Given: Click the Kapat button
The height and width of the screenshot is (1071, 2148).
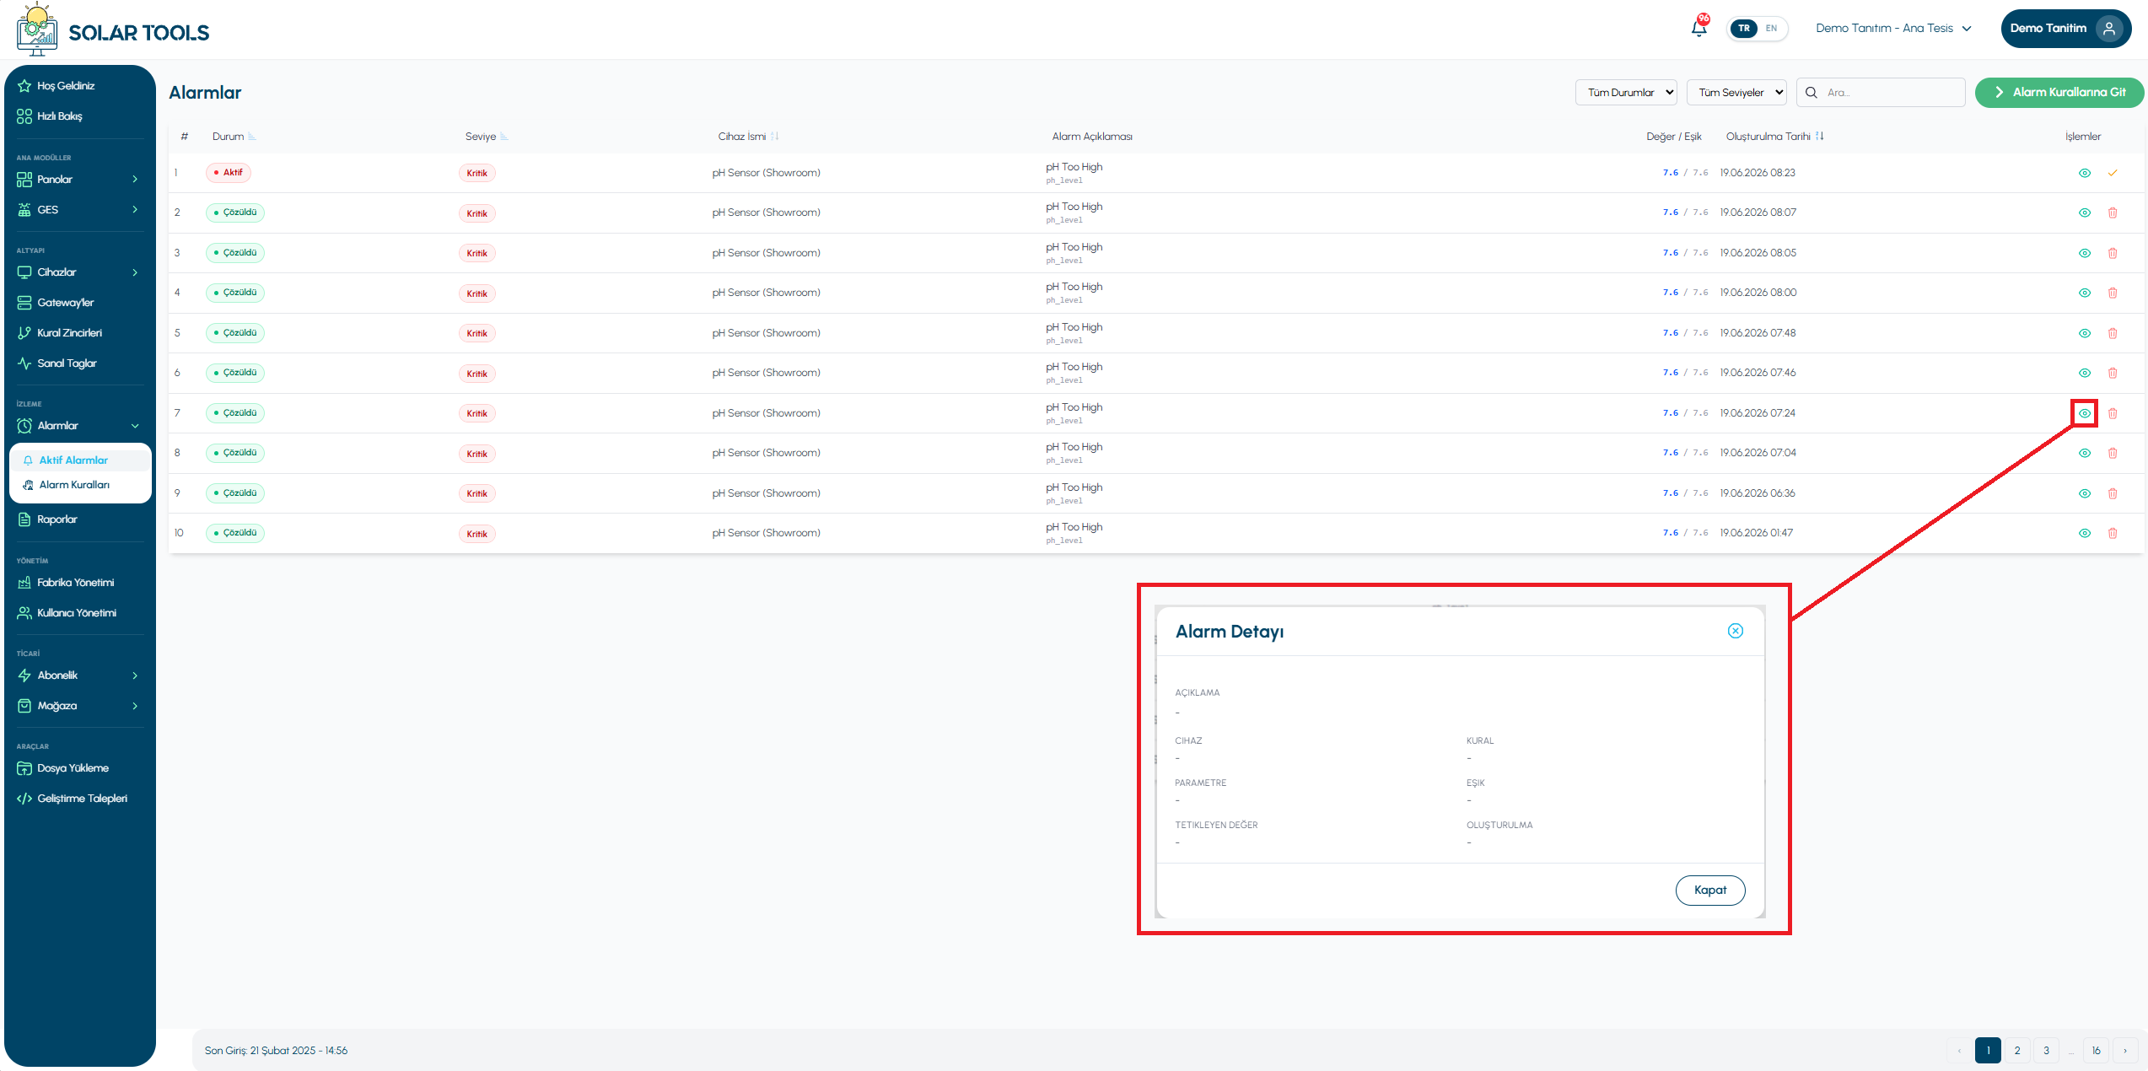Looking at the screenshot, I should [x=1710, y=890].
